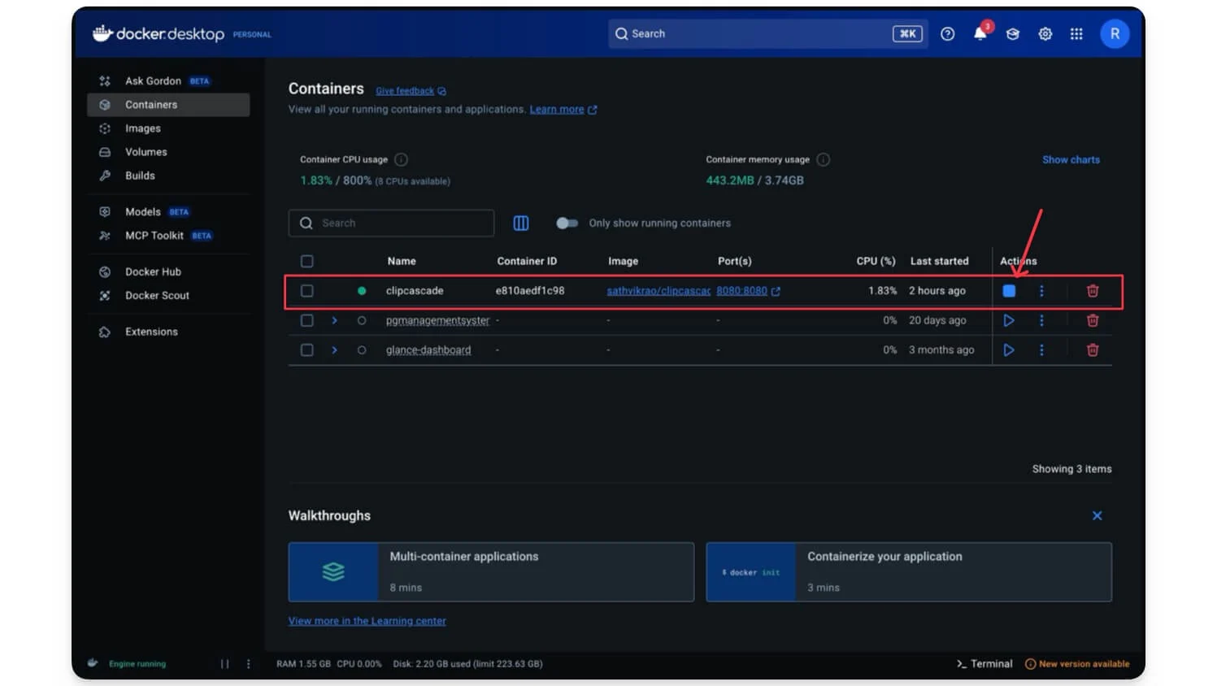The height and width of the screenshot is (686, 1217).
Task: Expand the pgmanagementsystem container group
Action: (334, 320)
